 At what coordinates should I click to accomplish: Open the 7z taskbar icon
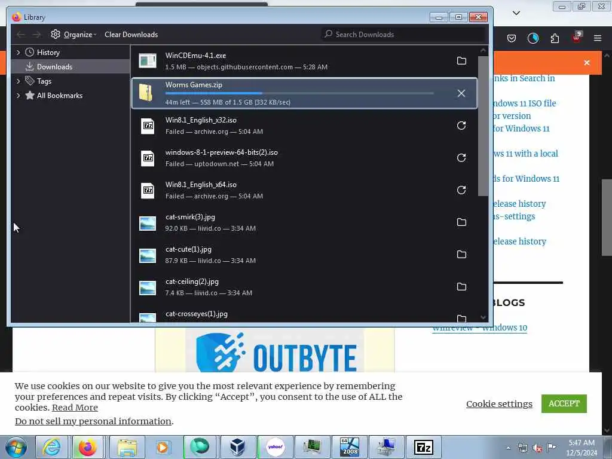tap(424, 447)
